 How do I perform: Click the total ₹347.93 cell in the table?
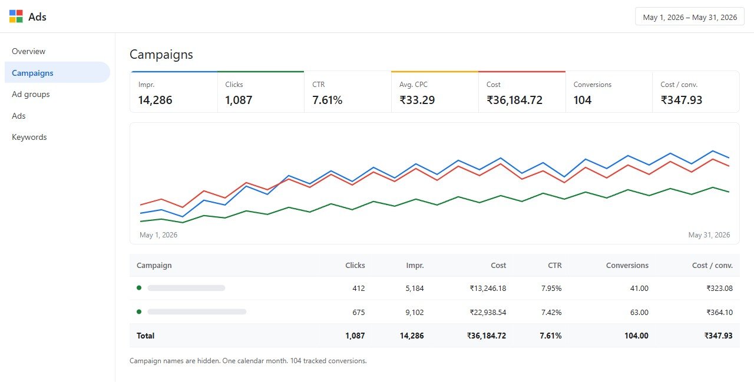pyautogui.click(x=718, y=336)
